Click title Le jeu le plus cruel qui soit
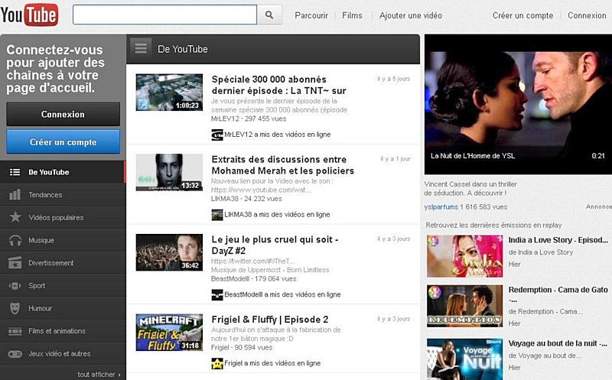 tap(275, 245)
